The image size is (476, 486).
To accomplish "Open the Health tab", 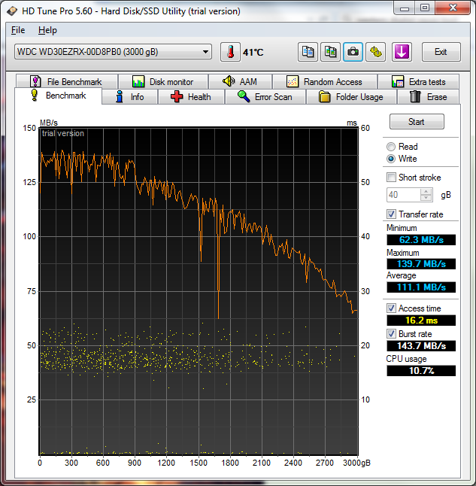I will tap(191, 97).
